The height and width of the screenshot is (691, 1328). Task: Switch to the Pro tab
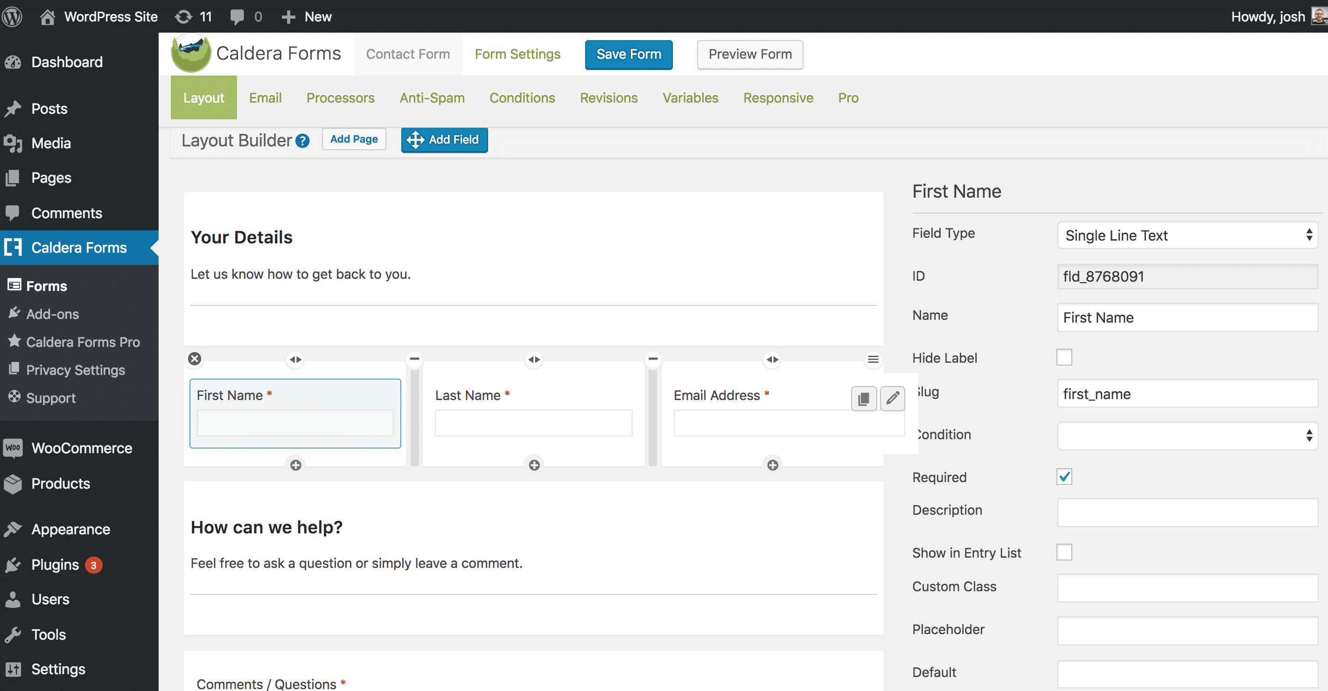pyautogui.click(x=848, y=98)
